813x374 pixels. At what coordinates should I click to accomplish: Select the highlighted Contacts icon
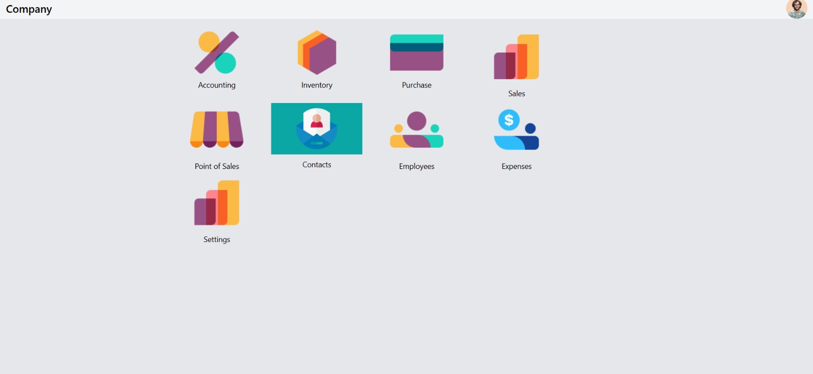pos(317,129)
